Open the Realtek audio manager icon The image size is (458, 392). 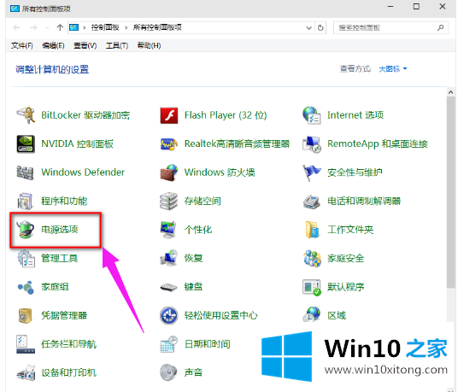[x=169, y=143]
